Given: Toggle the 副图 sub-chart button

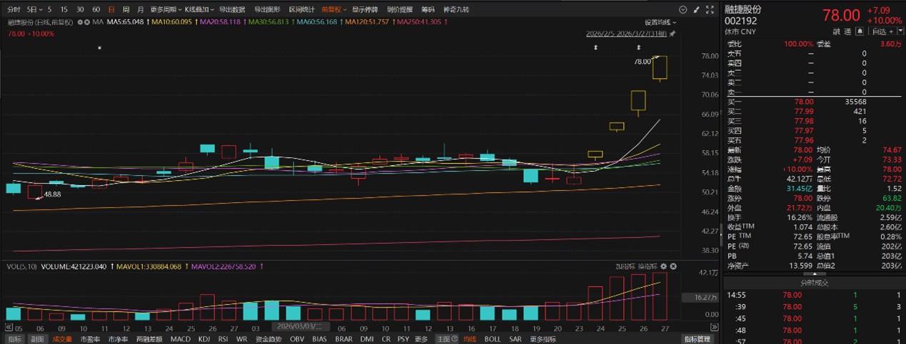Looking at the screenshot, I should (x=36, y=339).
